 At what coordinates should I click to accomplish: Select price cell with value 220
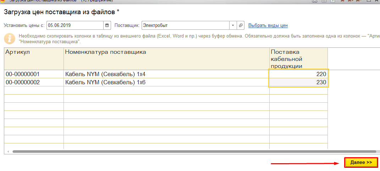298,74
